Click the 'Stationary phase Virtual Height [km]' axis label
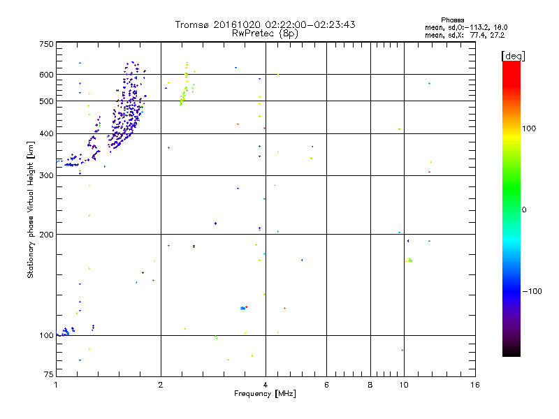 31,210
